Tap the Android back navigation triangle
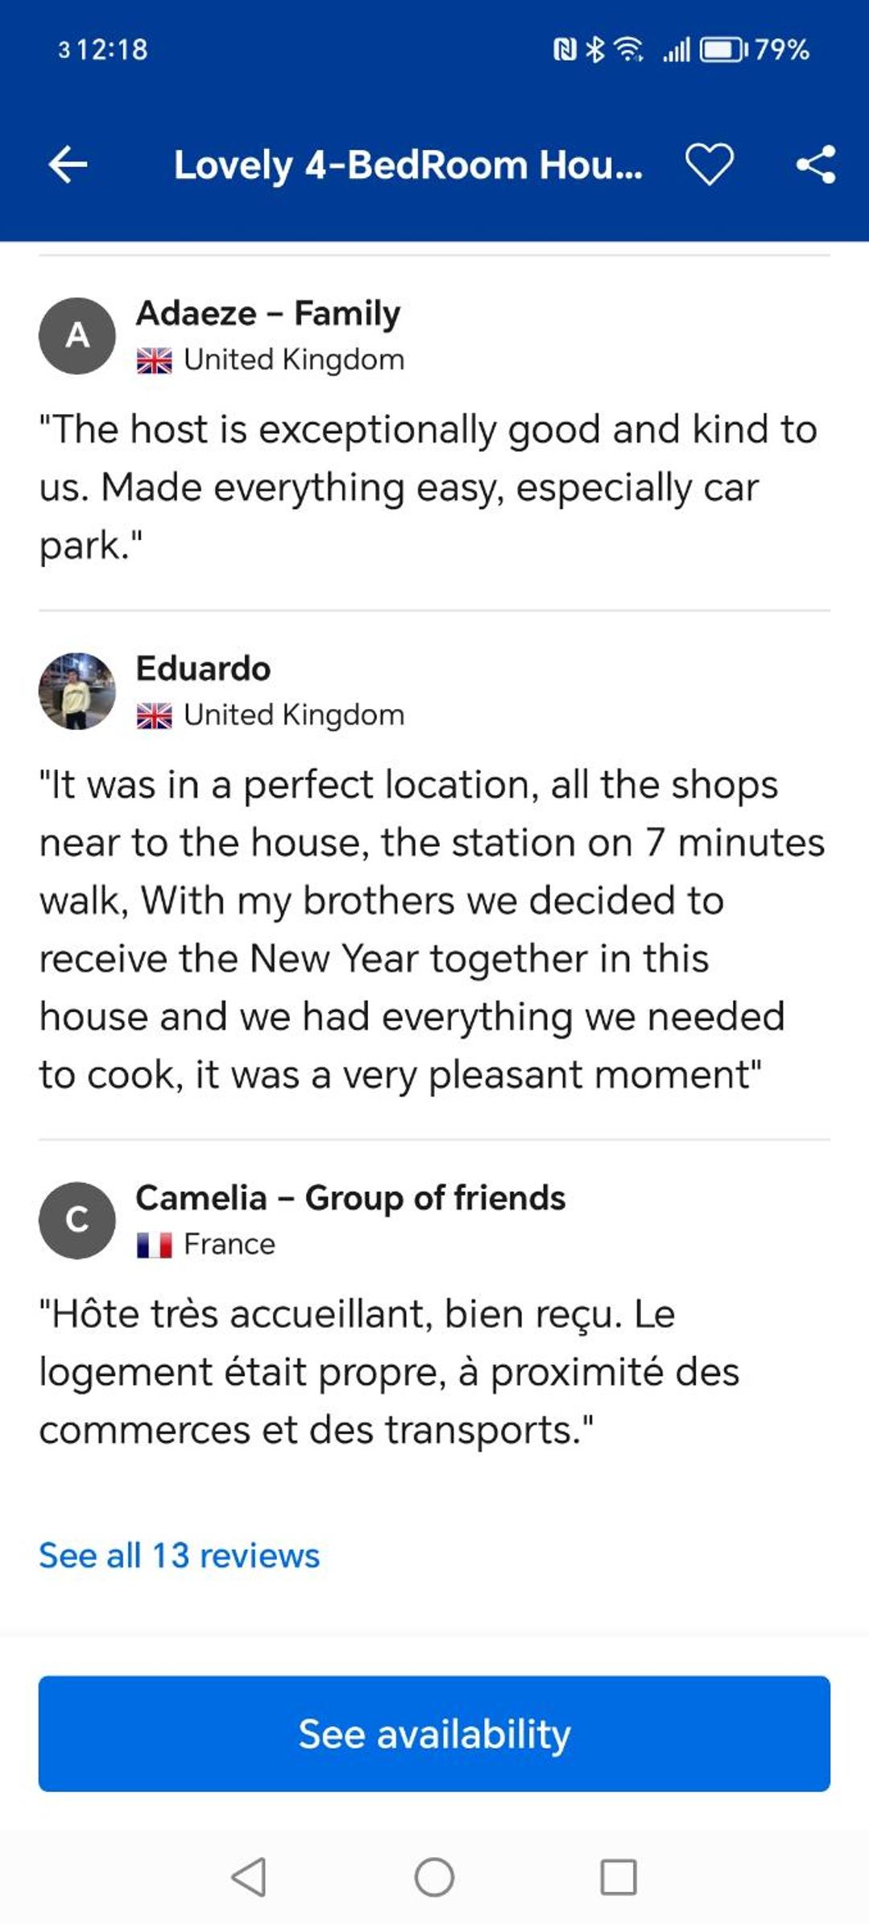The width and height of the screenshot is (869, 1924). 249,1877
